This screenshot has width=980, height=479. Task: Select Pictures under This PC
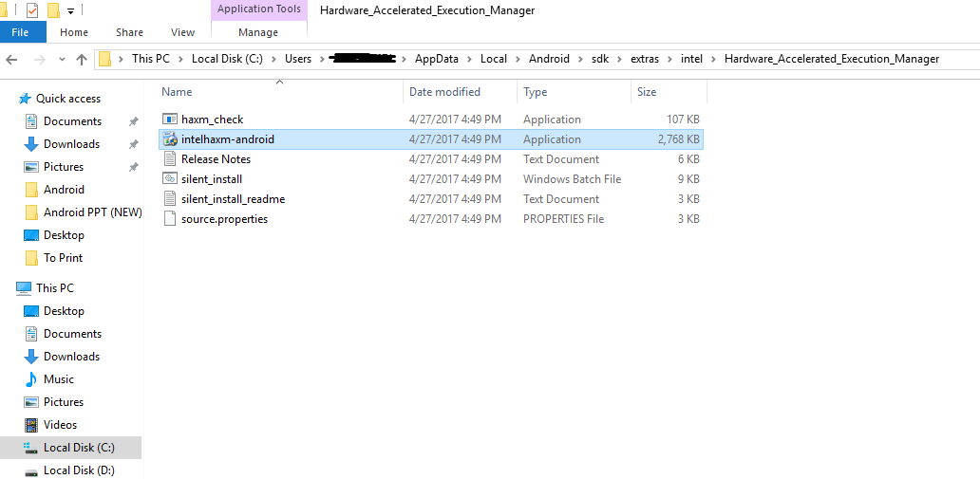click(63, 402)
